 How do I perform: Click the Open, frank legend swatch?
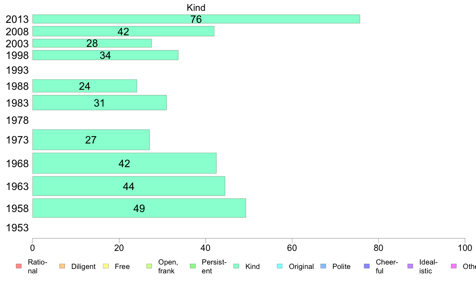tap(149, 266)
